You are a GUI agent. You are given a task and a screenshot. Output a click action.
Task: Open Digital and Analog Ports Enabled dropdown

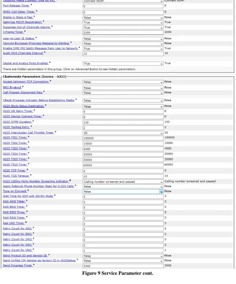point(123,64)
